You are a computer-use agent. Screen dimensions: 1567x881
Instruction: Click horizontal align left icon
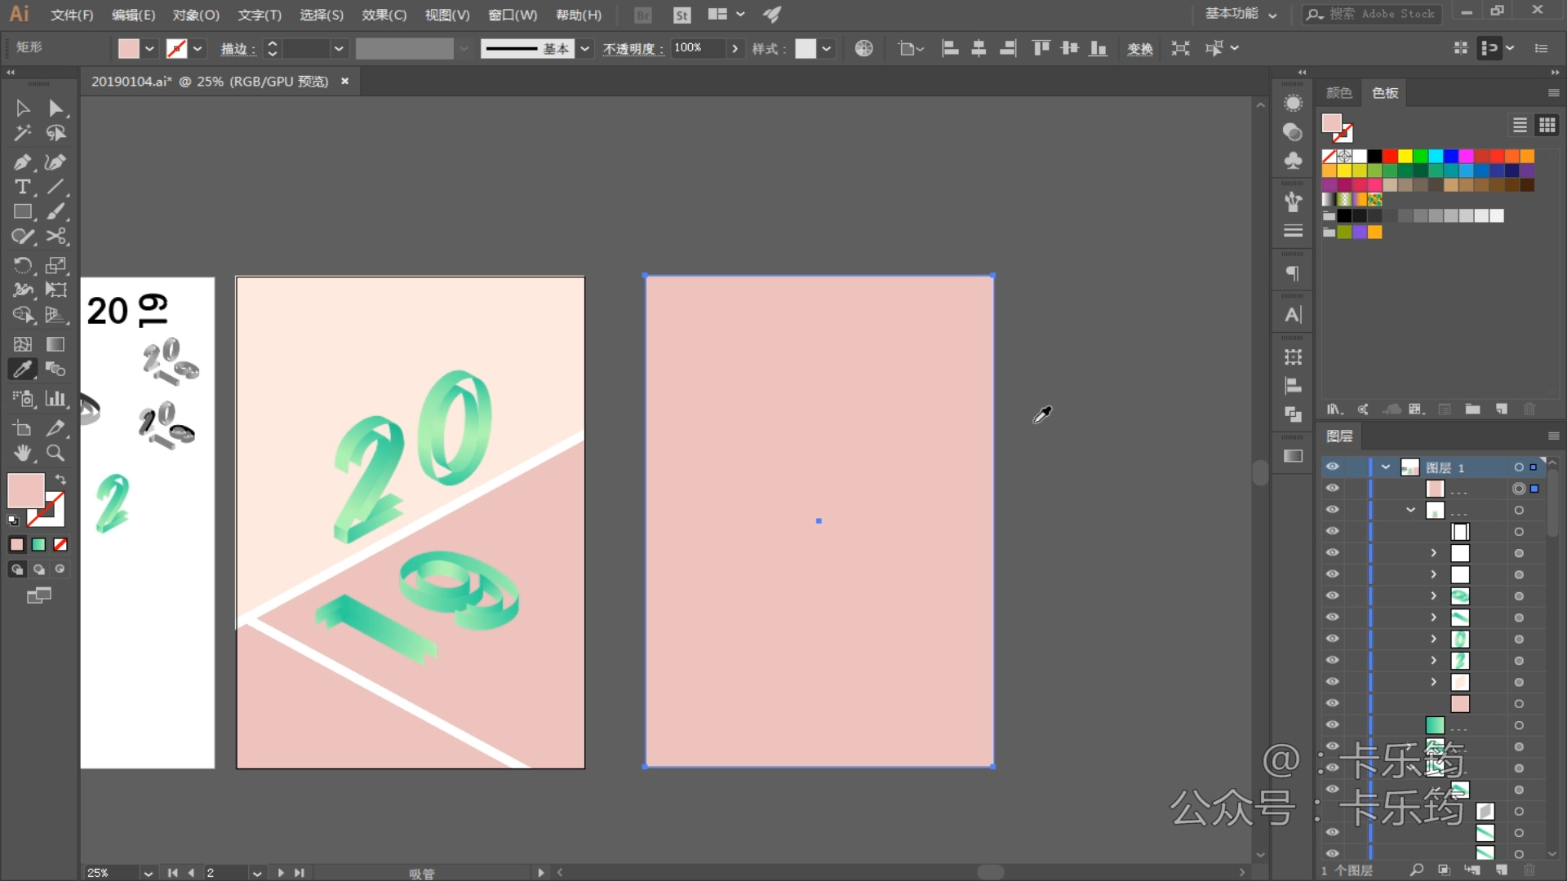950,48
